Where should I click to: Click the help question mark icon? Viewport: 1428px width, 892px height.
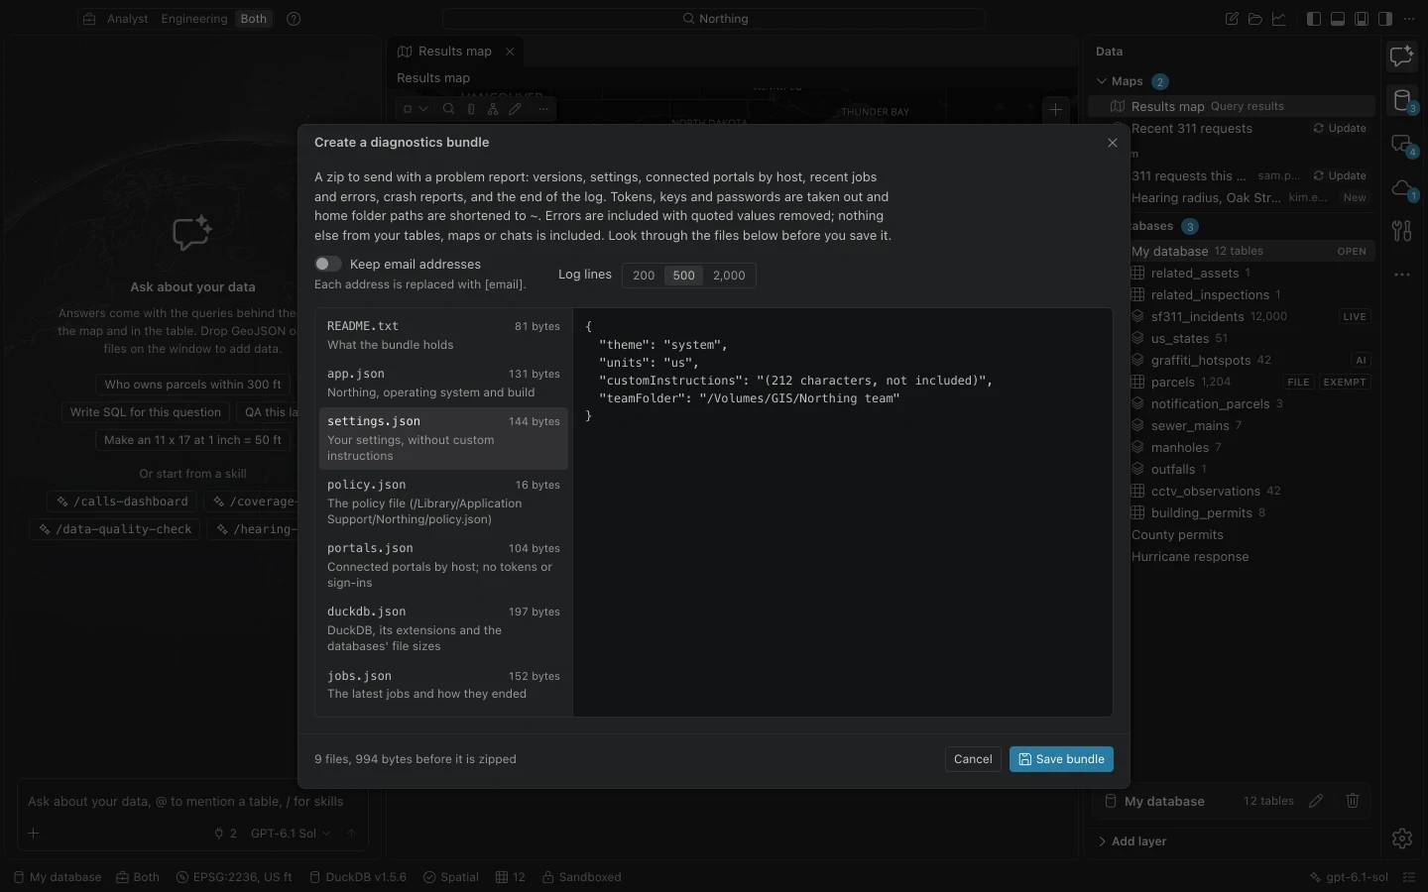click(x=294, y=19)
